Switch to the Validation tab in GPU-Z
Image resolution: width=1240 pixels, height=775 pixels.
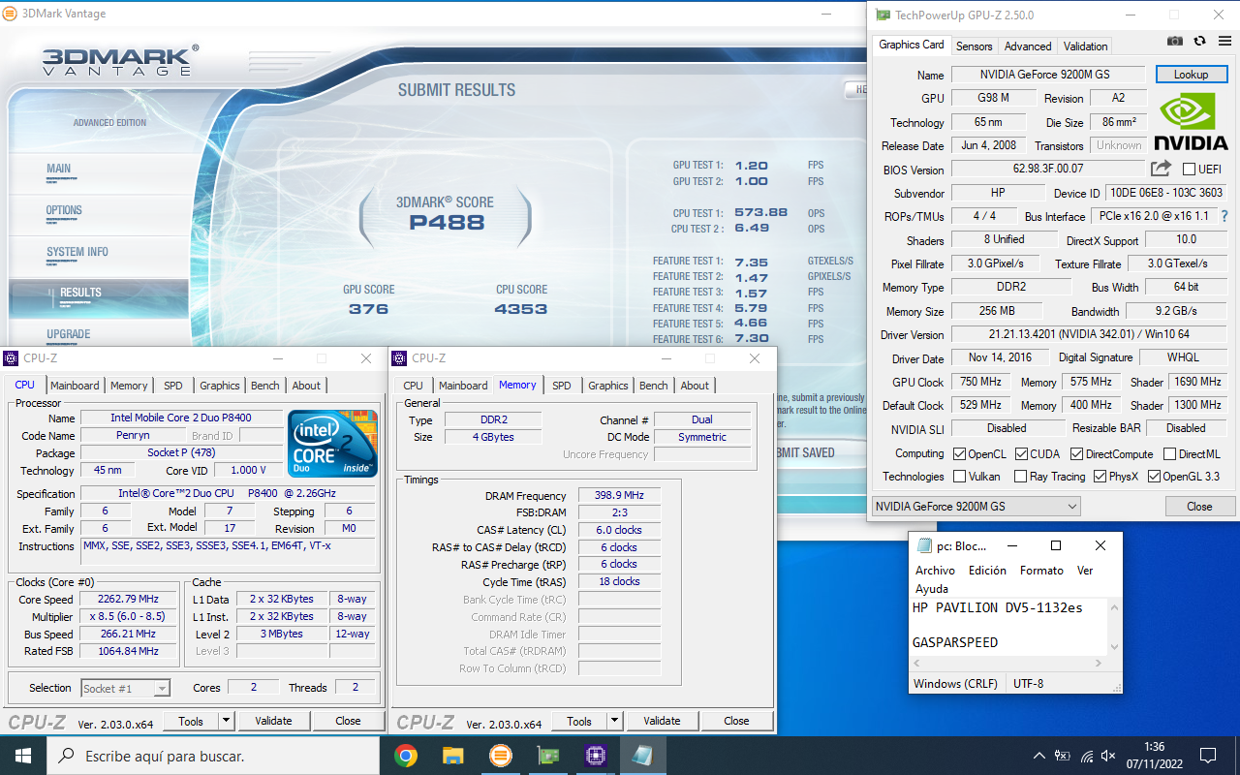[x=1085, y=46]
